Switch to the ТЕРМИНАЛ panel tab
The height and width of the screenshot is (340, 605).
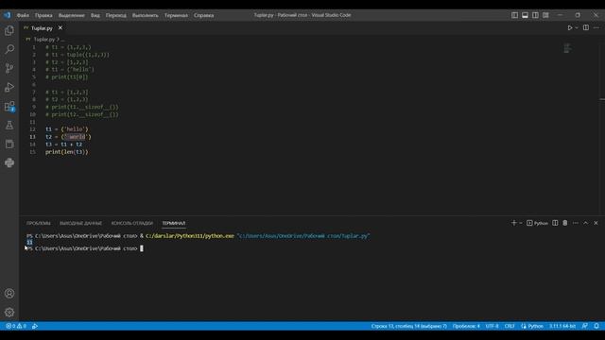point(174,223)
